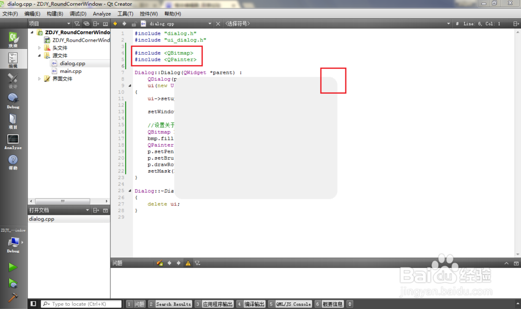Viewport: 521px width, 309px height.
Task: Open the Help mode
Action: tap(14, 162)
